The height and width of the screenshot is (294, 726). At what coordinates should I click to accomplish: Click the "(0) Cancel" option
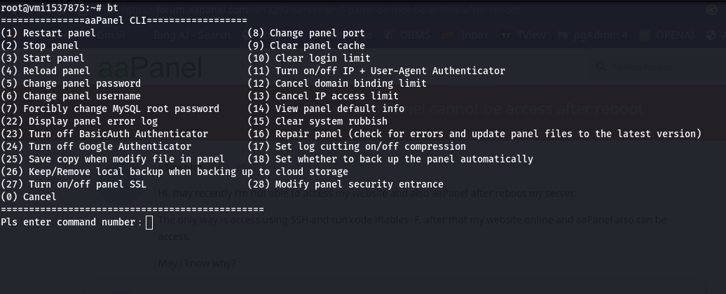pyautogui.click(x=29, y=197)
